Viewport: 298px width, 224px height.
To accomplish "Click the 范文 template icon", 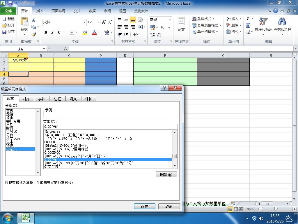I will (181, 22).
